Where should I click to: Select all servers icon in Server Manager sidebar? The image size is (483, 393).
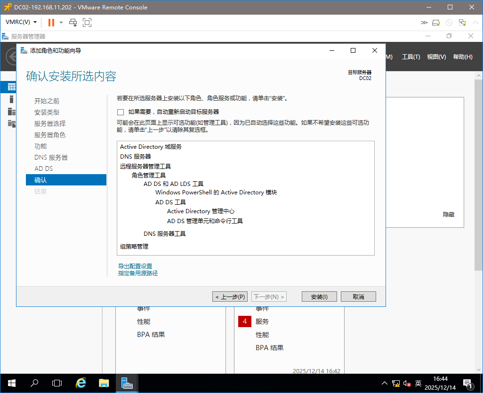[11, 112]
